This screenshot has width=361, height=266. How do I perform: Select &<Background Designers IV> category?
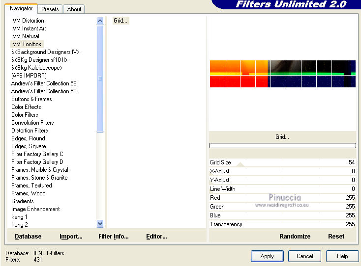[45, 52]
